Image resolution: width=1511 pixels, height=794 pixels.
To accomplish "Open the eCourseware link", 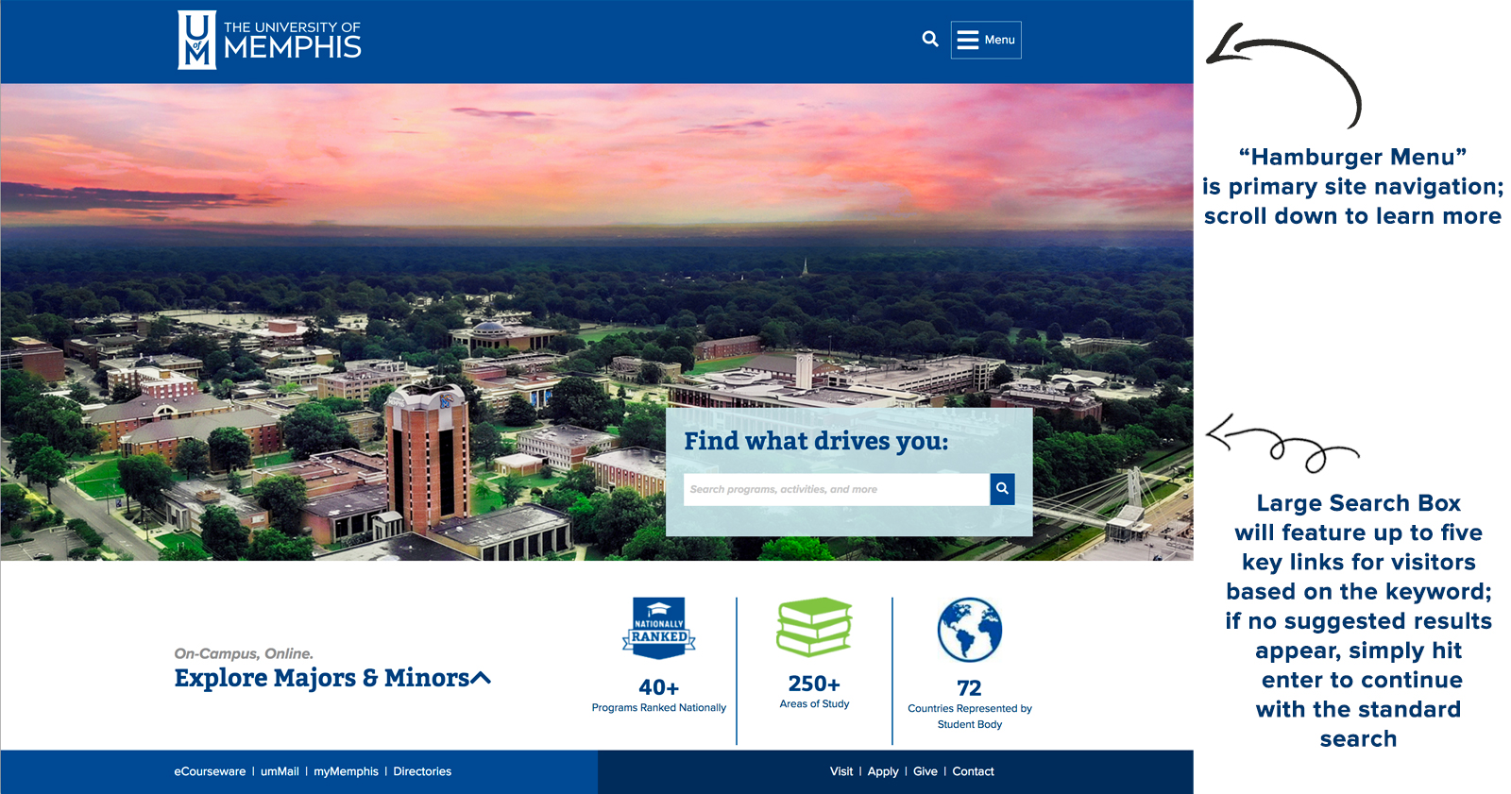I will [210, 771].
